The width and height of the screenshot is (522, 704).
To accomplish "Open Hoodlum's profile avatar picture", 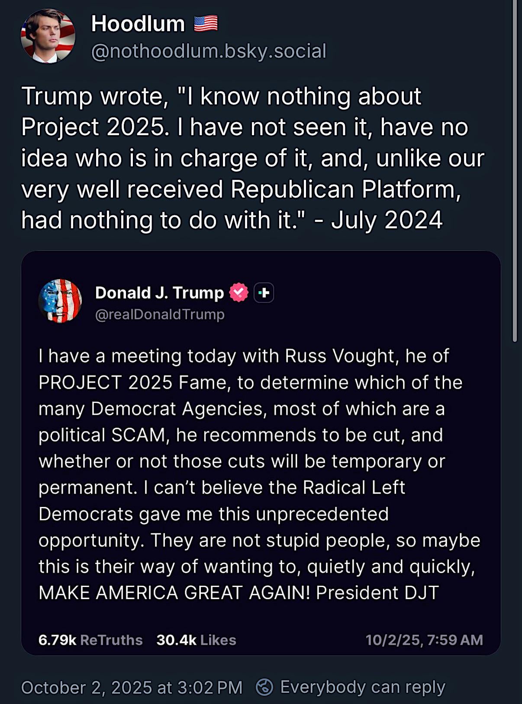I will (x=48, y=36).
